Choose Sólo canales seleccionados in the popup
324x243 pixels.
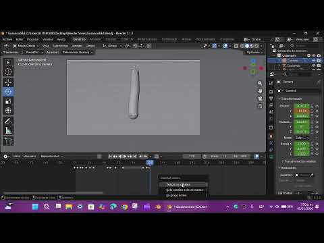(183, 190)
